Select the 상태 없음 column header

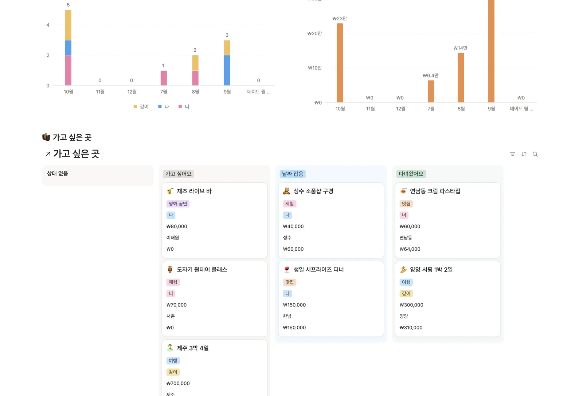tap(58, 174)
